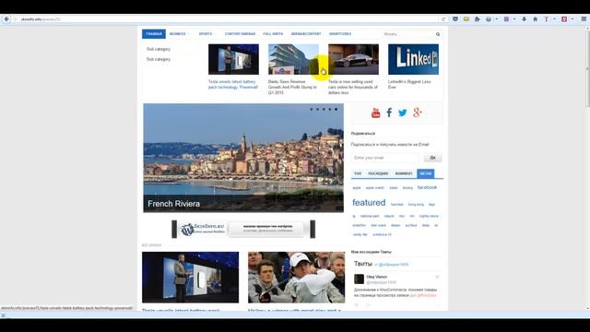This screenshot has height=332, width=590.
Task: Select the first slider pagination dot
Action: click(x=312, y=109)
